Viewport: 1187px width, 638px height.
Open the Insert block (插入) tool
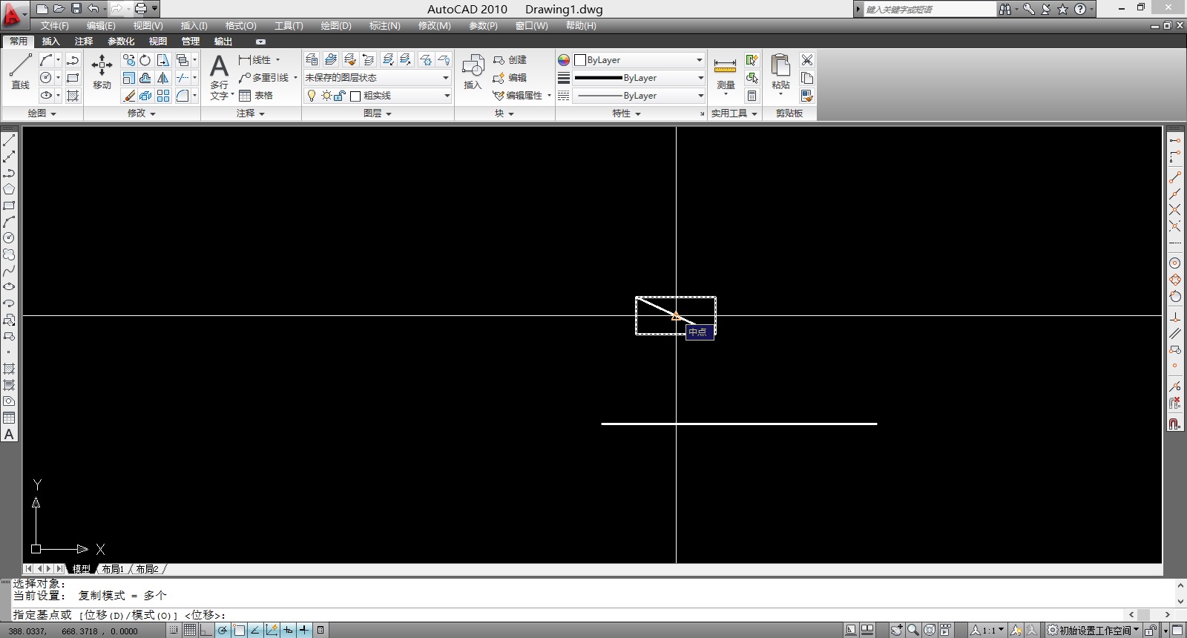[473, 72]
